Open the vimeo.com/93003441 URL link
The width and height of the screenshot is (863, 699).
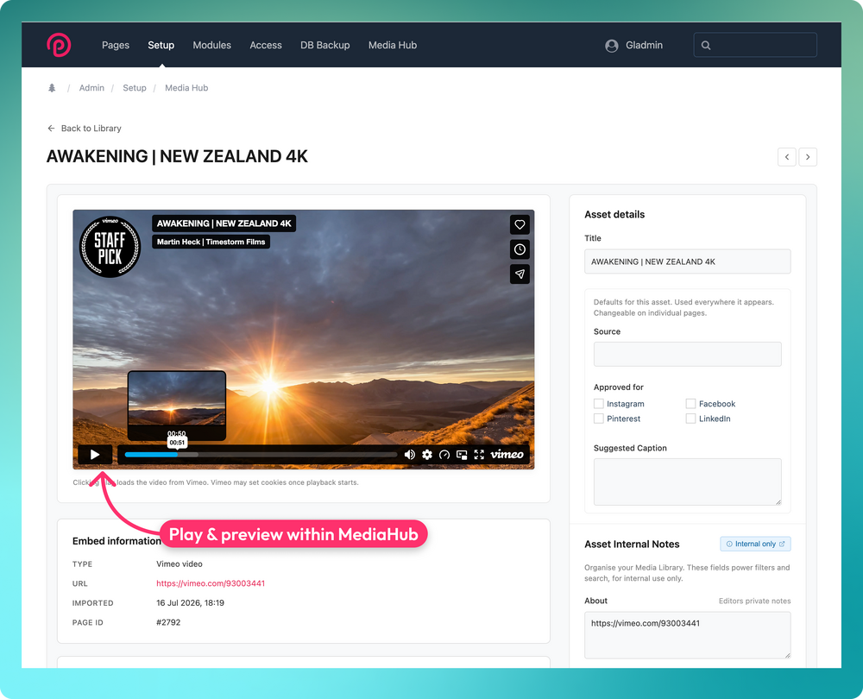[x=211, y=583]
